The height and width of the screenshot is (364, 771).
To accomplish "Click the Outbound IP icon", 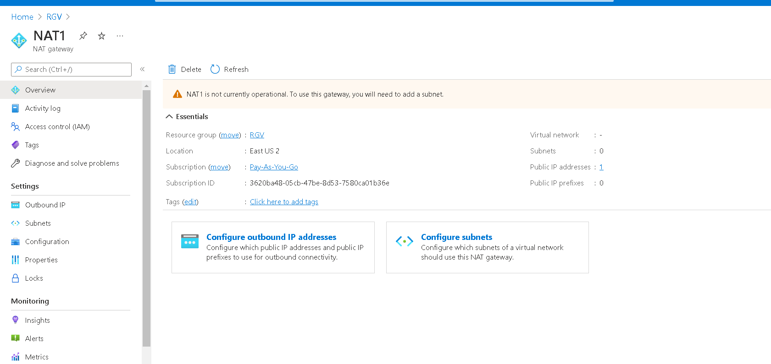I will click(16, 205).
